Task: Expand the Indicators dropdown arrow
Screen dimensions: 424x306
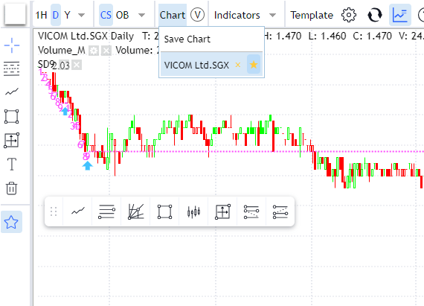Action: pyautogui.click(x=273, y=15)
